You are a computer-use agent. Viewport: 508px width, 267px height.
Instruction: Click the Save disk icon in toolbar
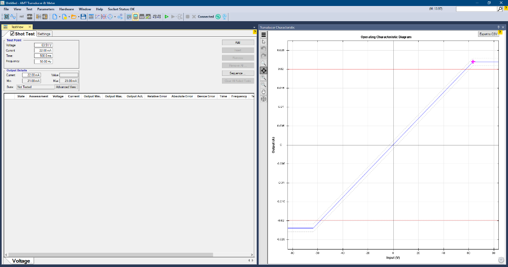[83, 17]
